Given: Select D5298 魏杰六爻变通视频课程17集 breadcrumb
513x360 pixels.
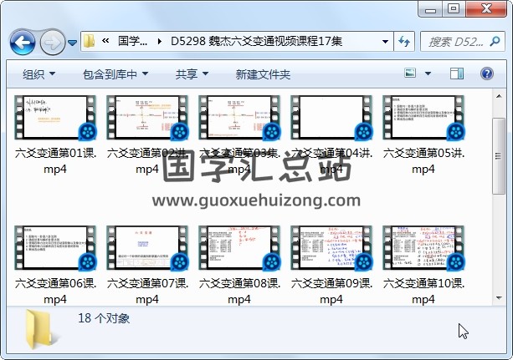Looking at the screenshot, I should coord(256,41).
